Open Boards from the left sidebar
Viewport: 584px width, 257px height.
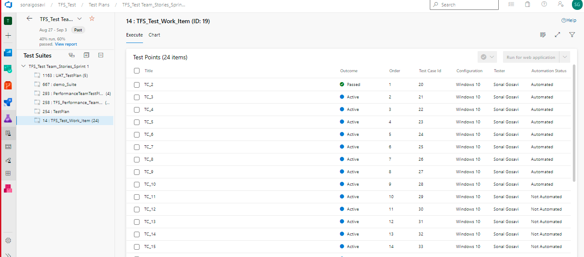click(8, 69)
